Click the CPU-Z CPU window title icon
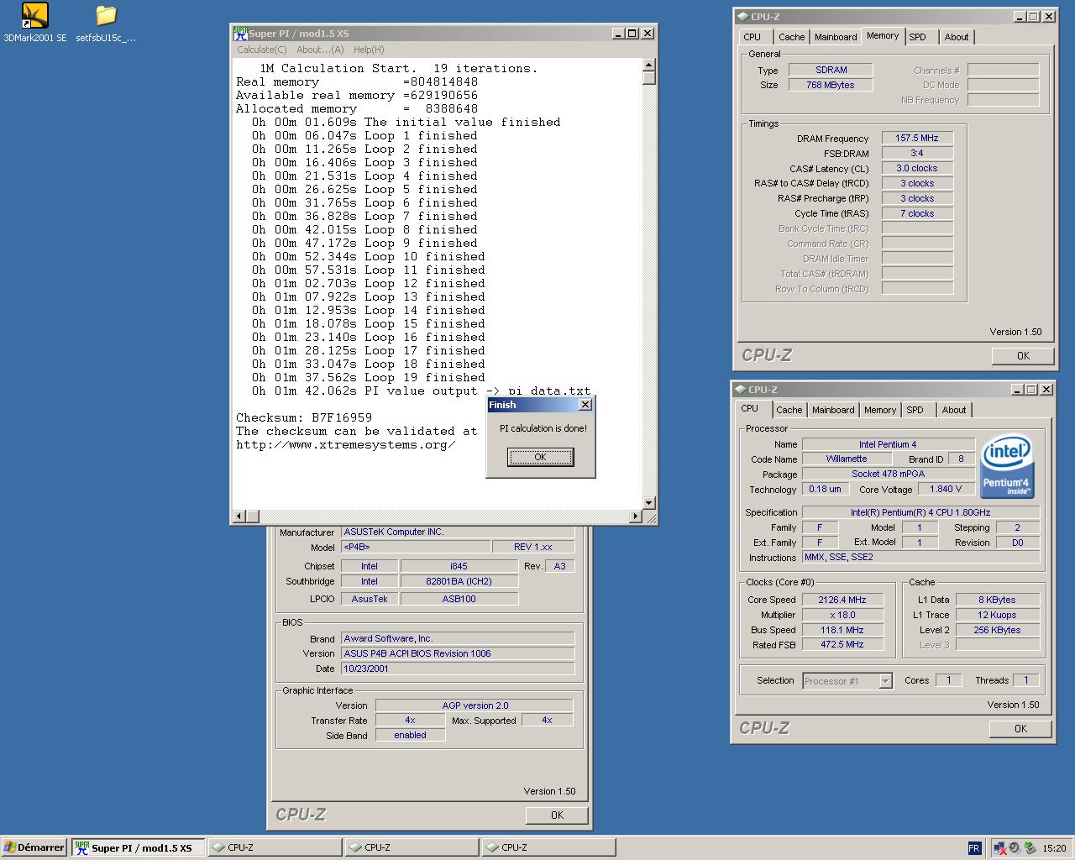 click(x=740, y=390)
